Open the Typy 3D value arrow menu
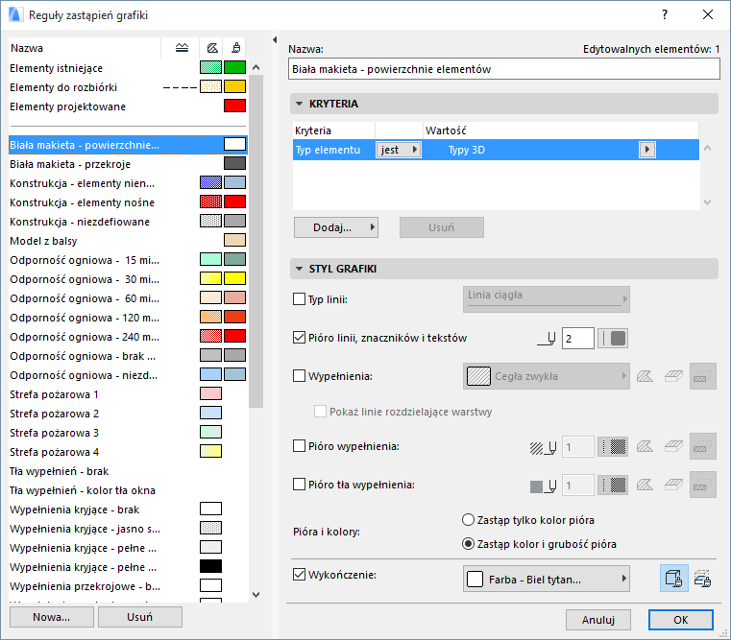This screenshot has height=640, width=731. click(x=647, y=150)
